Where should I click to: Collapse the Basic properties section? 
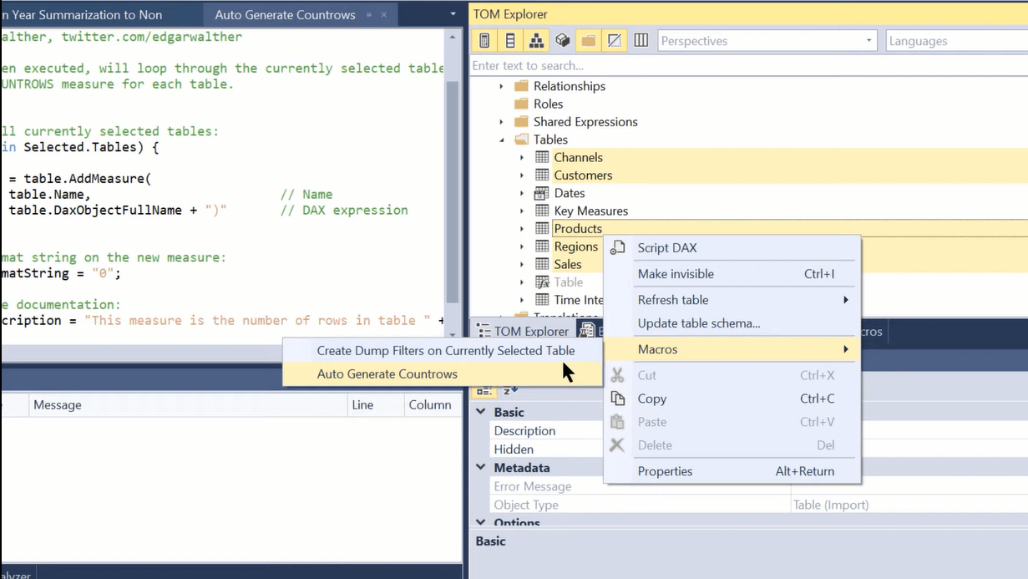[481, 412]
